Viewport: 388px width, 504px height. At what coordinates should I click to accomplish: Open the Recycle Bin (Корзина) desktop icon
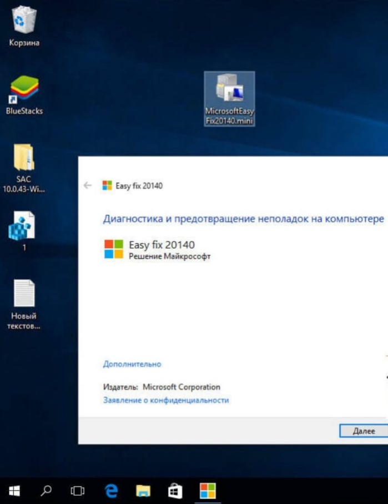[24, 26]
